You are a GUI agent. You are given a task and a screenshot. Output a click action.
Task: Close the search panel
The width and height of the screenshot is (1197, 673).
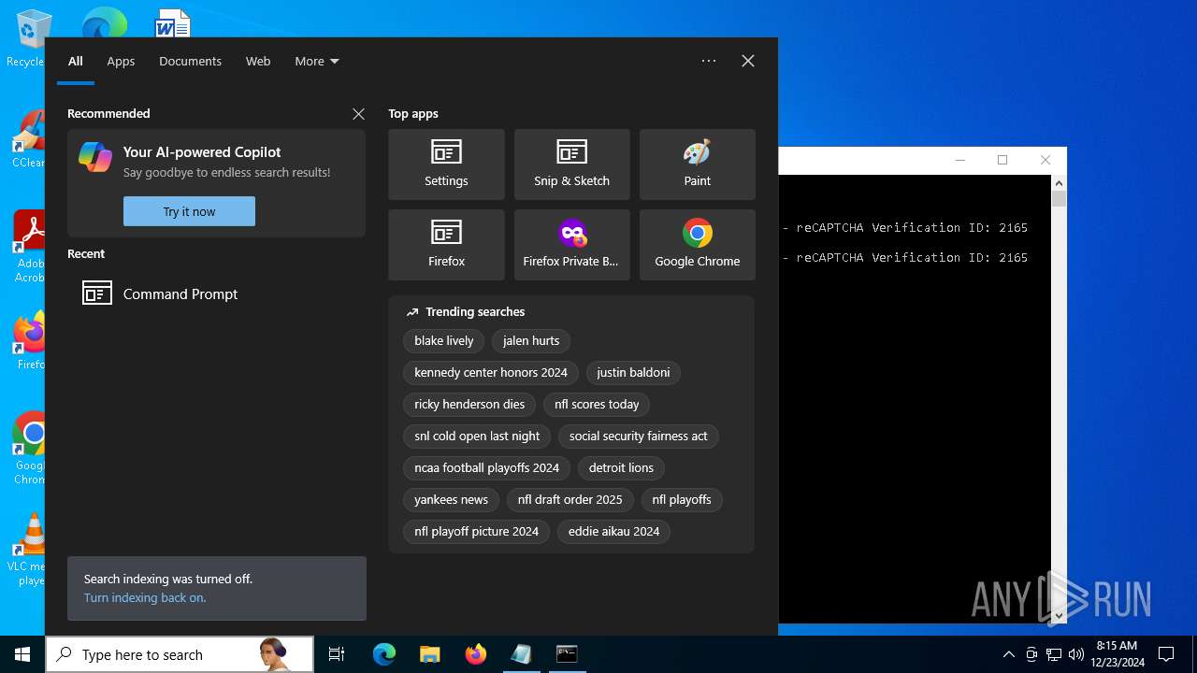click(x=748, y=61)
